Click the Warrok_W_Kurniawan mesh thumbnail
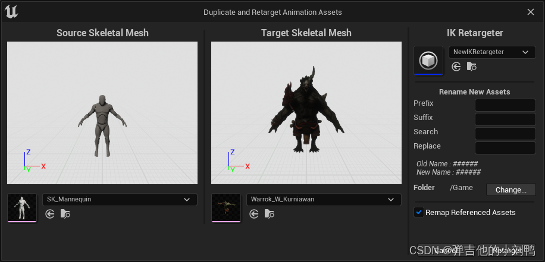545x262 pixels. pyautogui.click(x=226, y=207)
